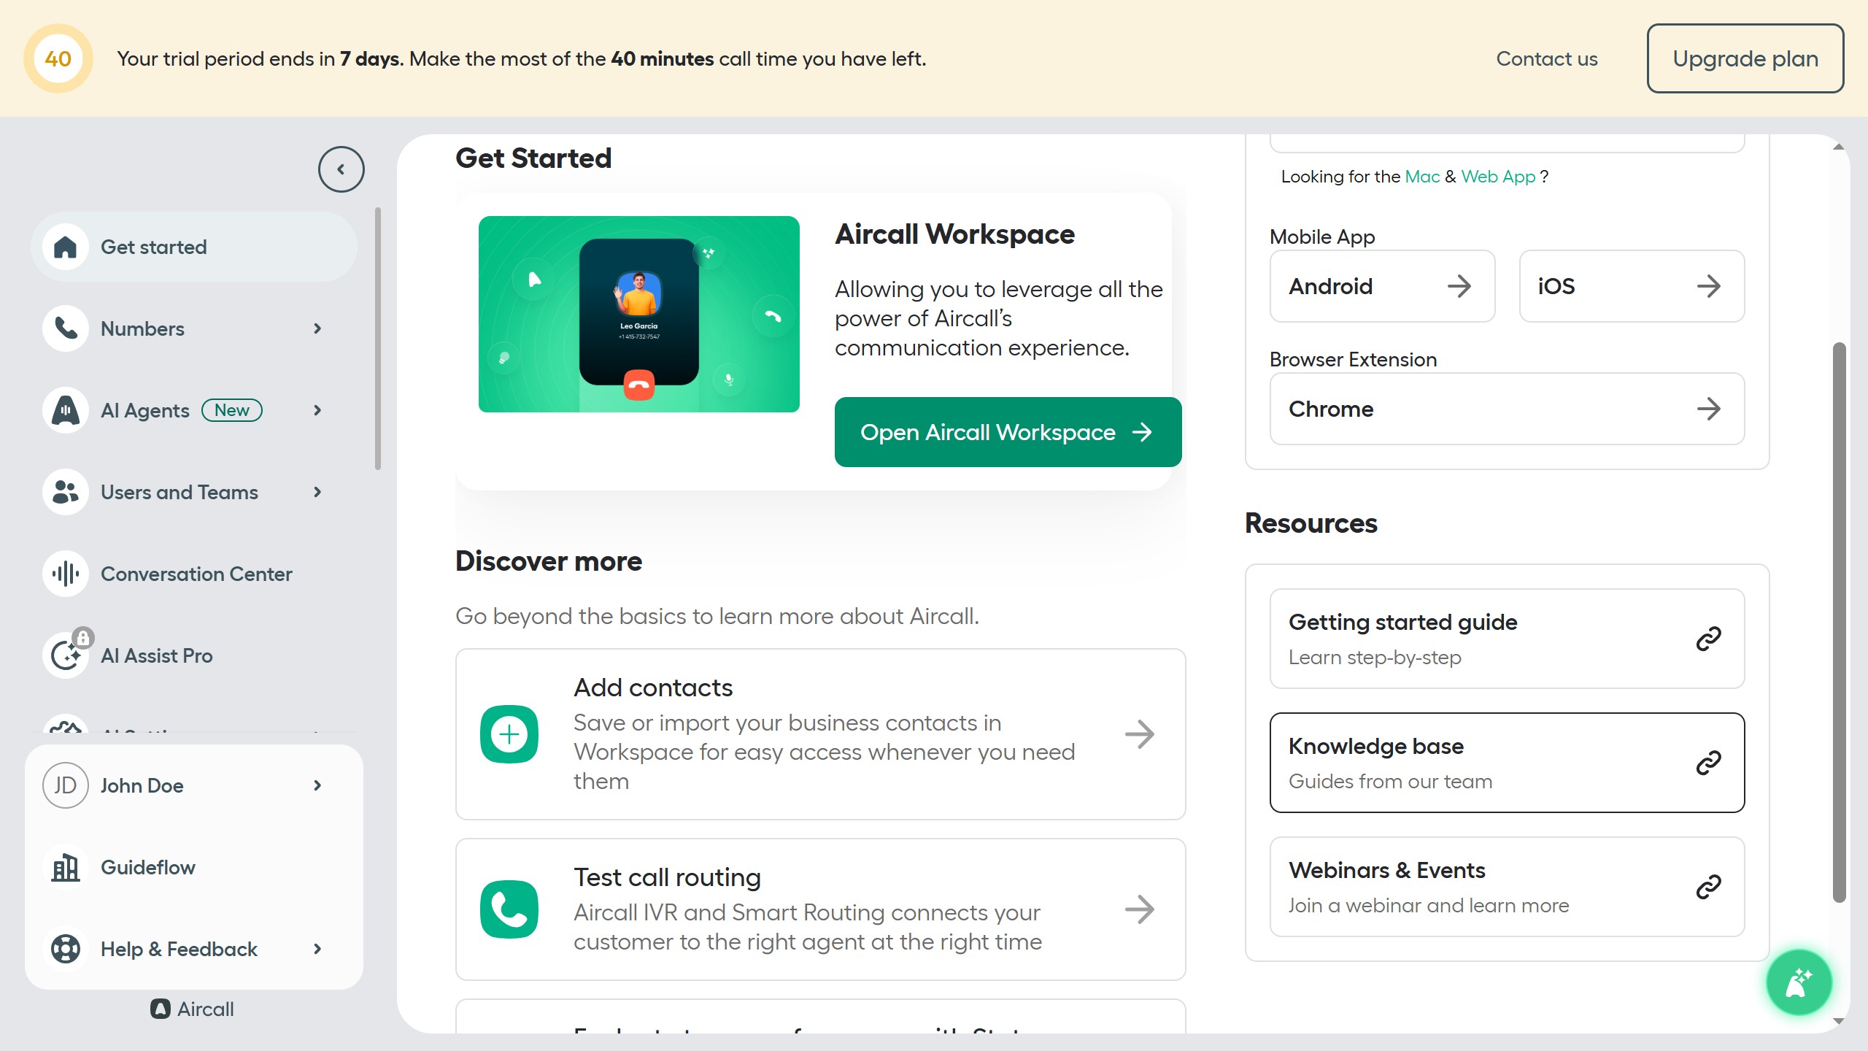The height and width of the screenshot is (1051, 1868).
Task: Click the arrow on Add contacts card
Action: click(x=1139, y=734)
